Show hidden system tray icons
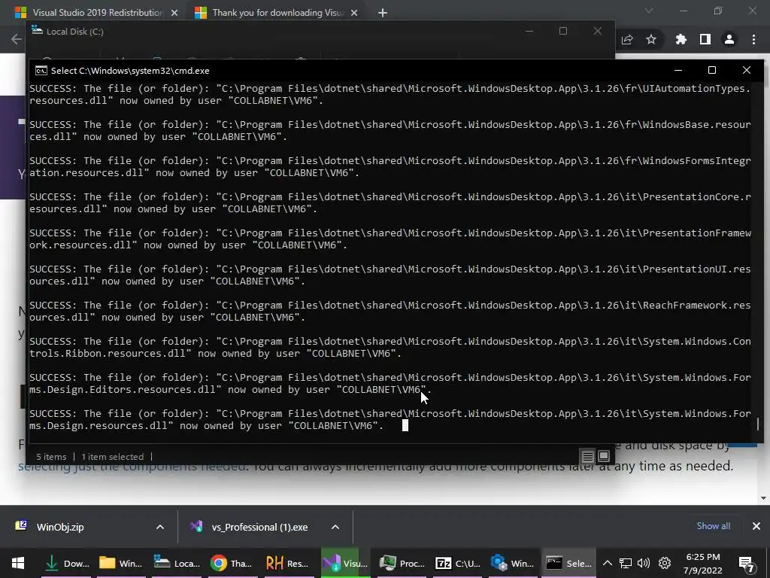Screen dimensions: 770x578 coord(607,563)
